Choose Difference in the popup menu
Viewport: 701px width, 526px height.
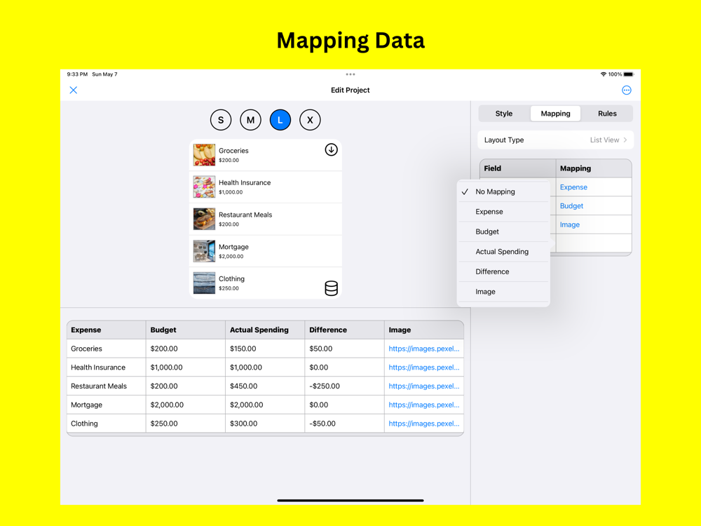503,271
